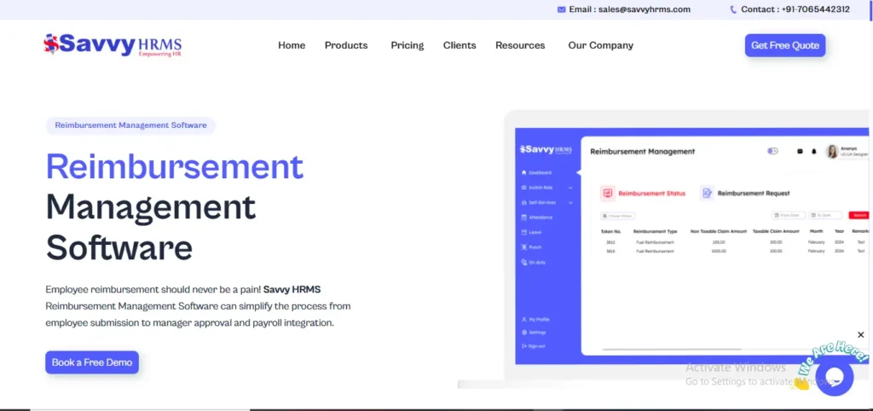This screenshot has height=411, width=873.
Task: Click the Reimbursement Type column header in preview
Action: 656,231
